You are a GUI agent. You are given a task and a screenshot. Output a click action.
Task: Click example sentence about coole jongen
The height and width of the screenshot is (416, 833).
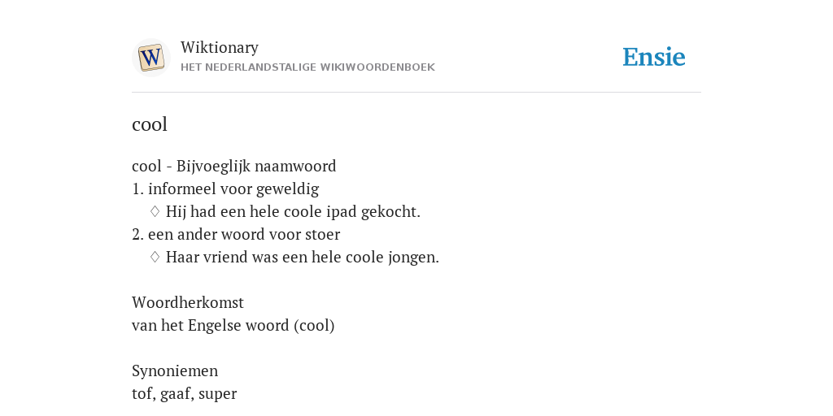click(303, 258)
